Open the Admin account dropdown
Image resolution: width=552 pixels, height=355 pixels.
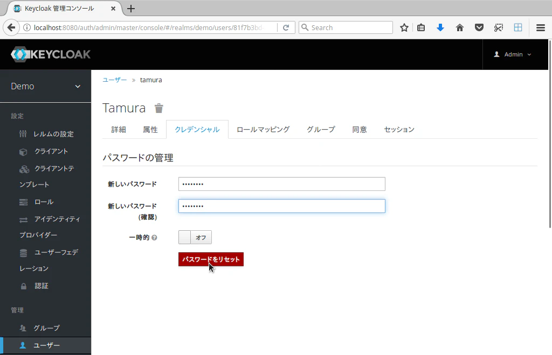tap(513, 54)
